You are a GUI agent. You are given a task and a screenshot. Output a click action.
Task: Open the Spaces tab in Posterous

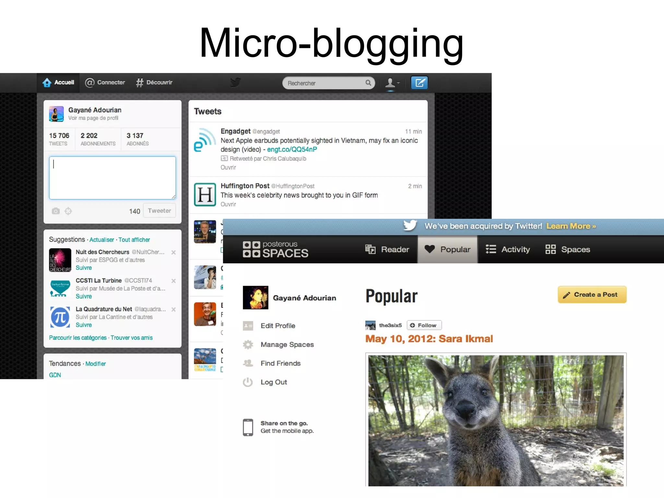(x=568, y=249)
